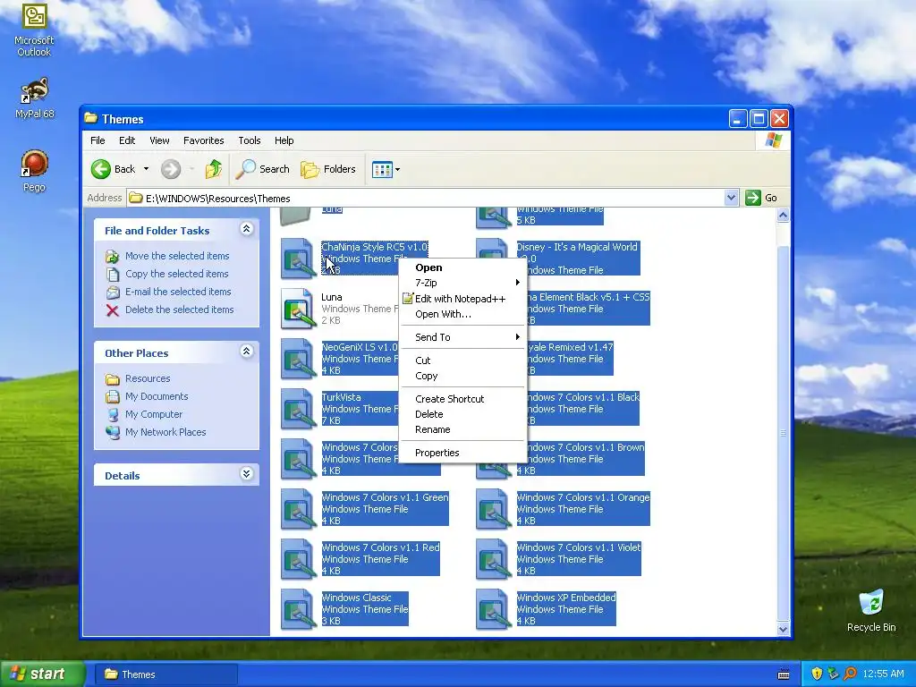916x687 pixels.
Task: Expand the Send To submenu
Action: [462, 337]
